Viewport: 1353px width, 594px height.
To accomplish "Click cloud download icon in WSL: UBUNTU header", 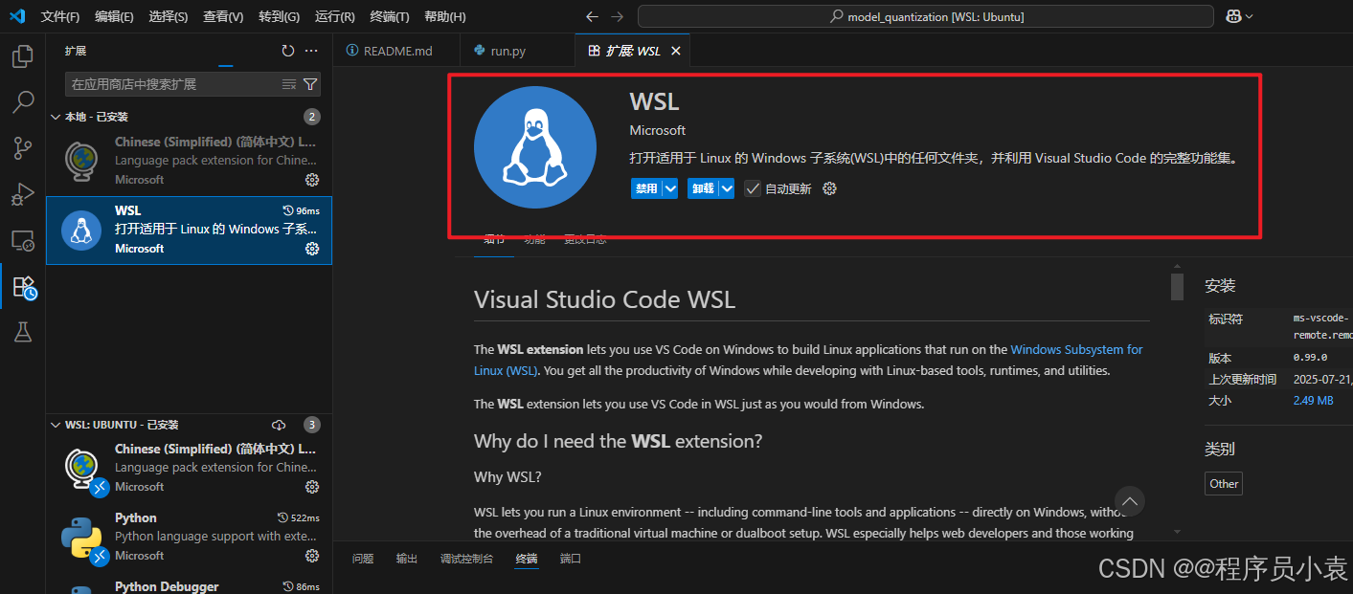I will coord(279,425).
